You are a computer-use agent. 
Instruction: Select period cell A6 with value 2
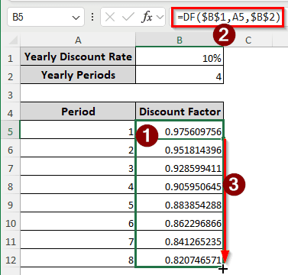78,148
